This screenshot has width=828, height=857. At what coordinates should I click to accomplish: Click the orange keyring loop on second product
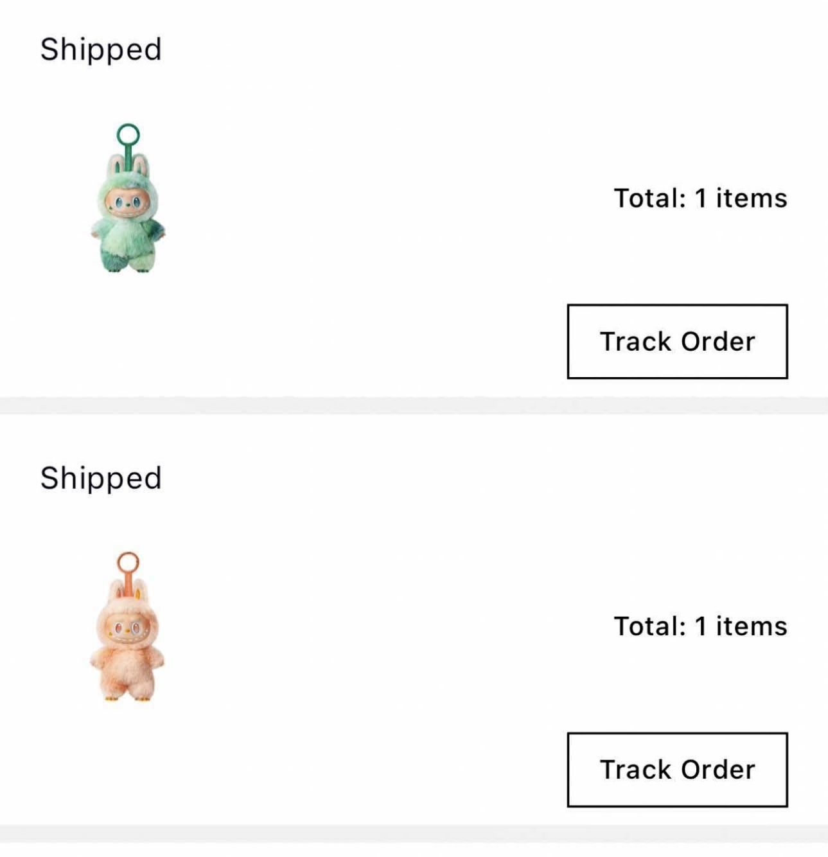click(128, 562)
